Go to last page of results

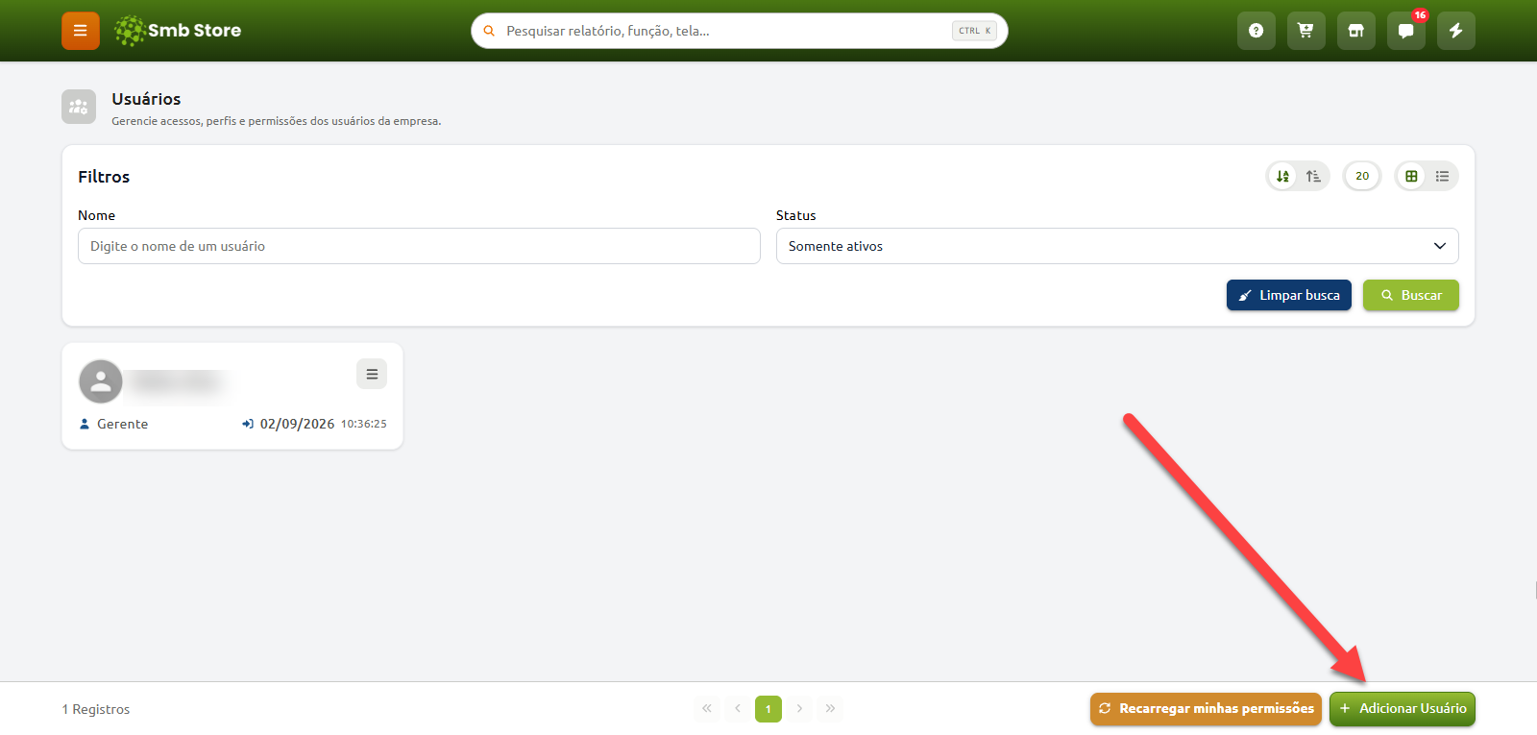coord(830,708)
